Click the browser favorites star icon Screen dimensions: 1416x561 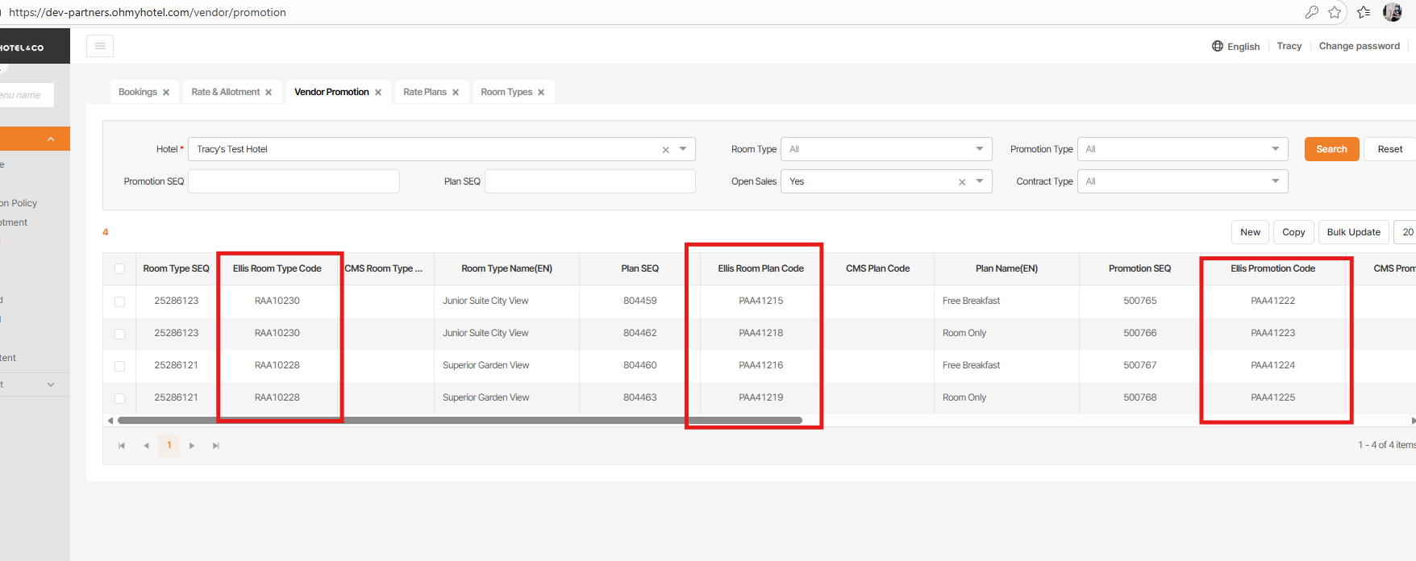pos(1335,12)
